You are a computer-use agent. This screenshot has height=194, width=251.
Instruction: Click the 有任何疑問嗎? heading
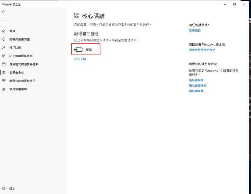pos(199,25)
